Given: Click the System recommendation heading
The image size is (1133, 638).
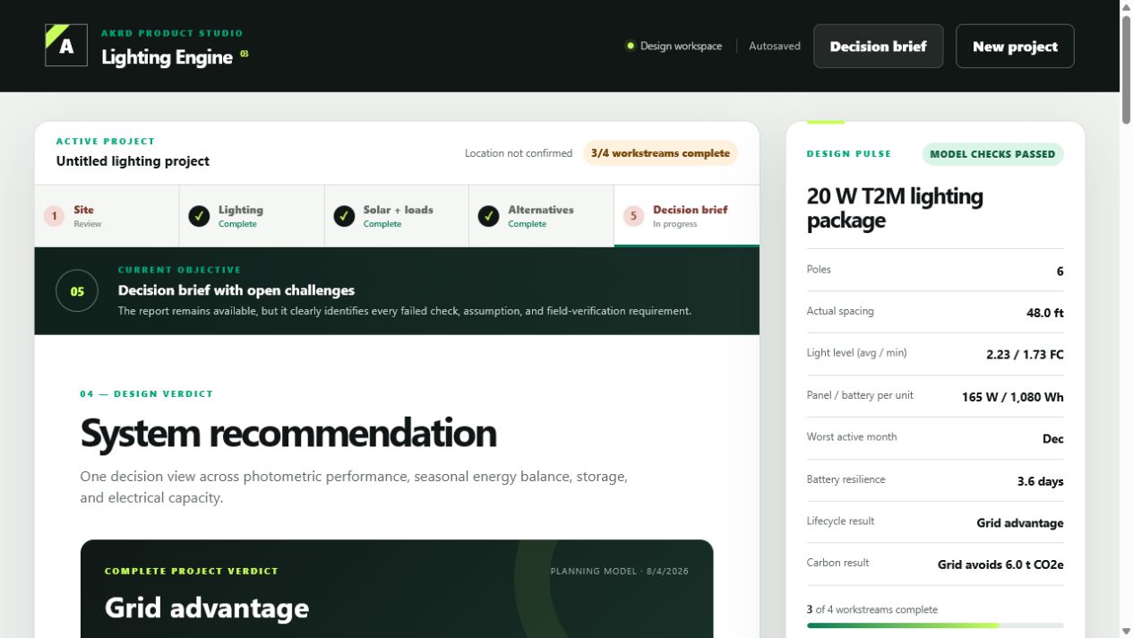Looking at the screenshot, I should [x=288, y=433].
